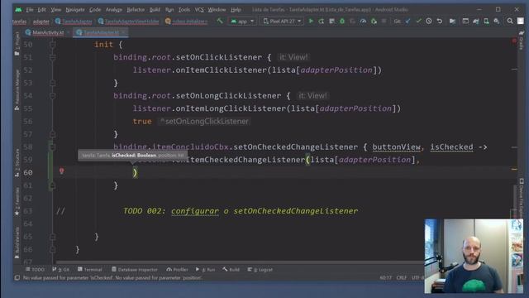The height and width of the screenshot is (298, 529).
Task: Open the Favorites side panel tab
Action: 17,202
